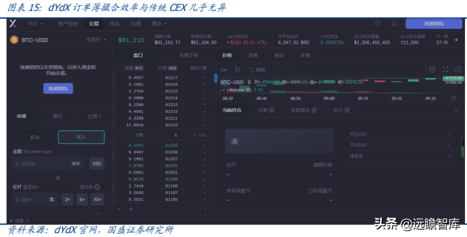The width and height of the screenshot is (467, 237).
Task: Open the 5m timeframe selector
Action: click(x=224, y=70)
